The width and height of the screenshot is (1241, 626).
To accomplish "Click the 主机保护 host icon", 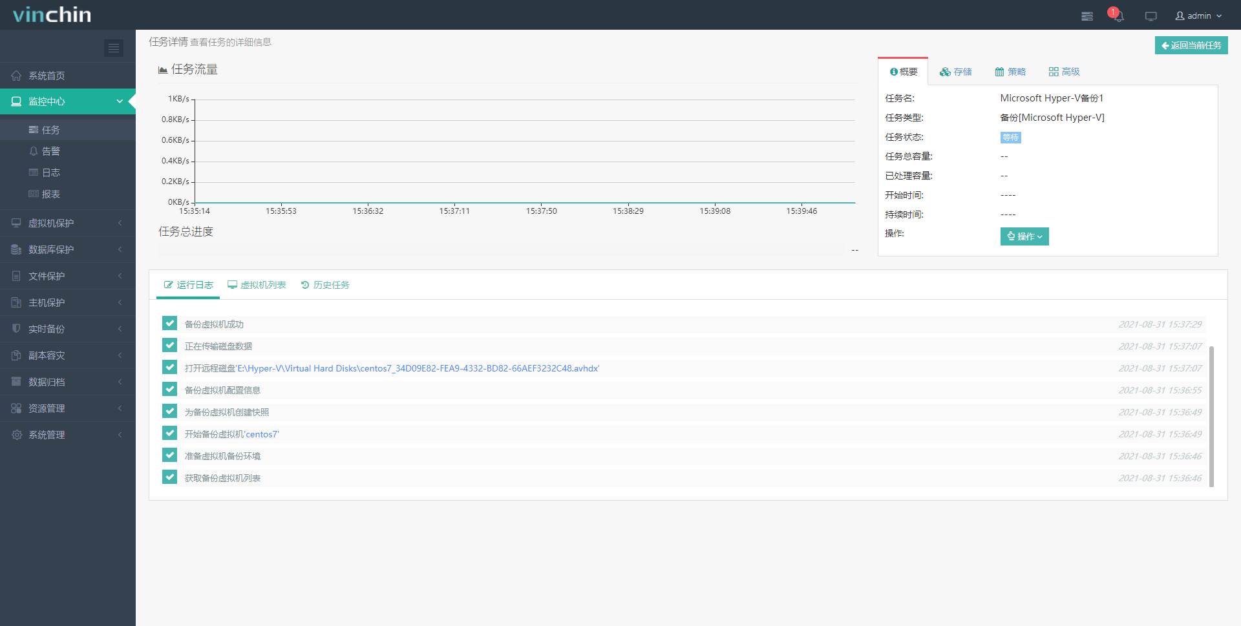I will (16, 302).
